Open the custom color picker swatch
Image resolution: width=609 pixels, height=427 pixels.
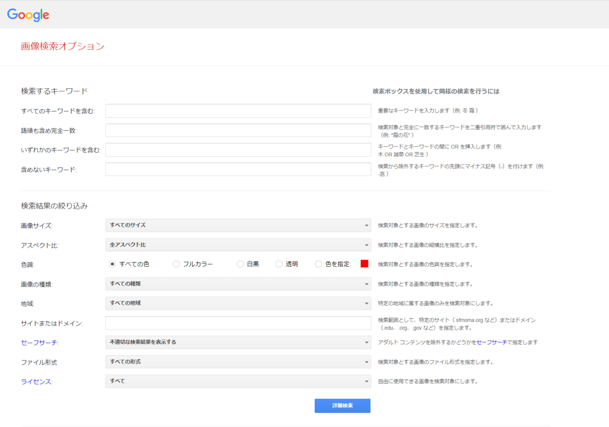[364, 264]
